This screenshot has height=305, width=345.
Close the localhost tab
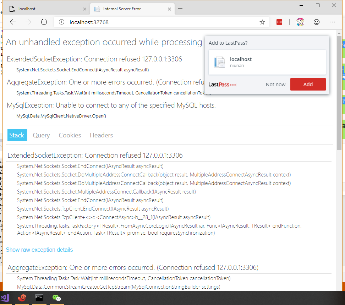(x=84, y=9)
